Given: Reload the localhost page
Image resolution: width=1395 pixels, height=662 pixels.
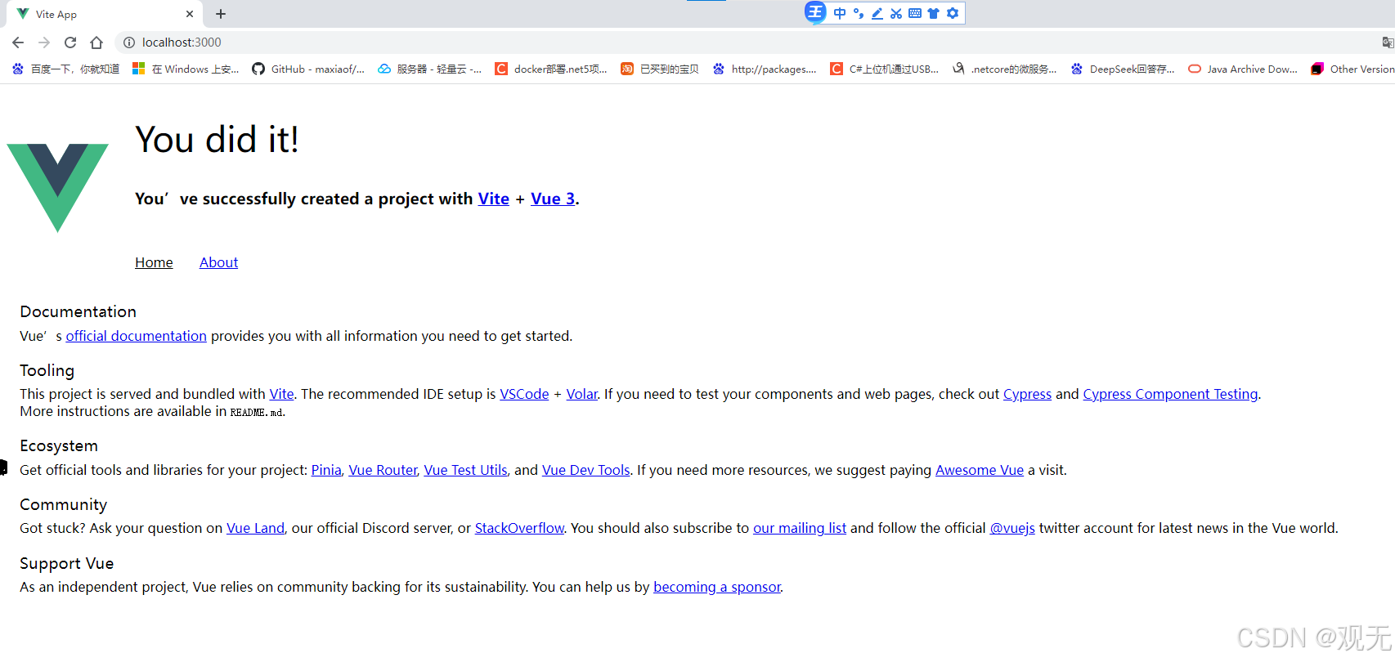Looking at the screenshot, I should click(70, 42).
